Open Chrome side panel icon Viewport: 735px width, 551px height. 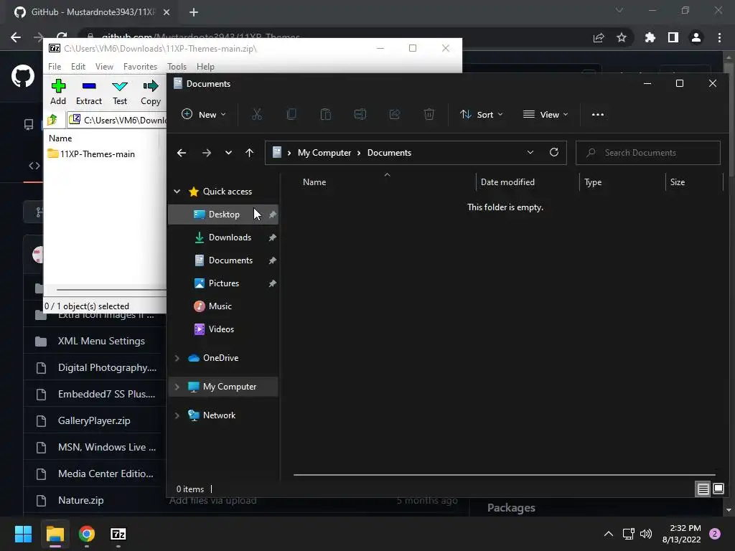tap(673, 37)
